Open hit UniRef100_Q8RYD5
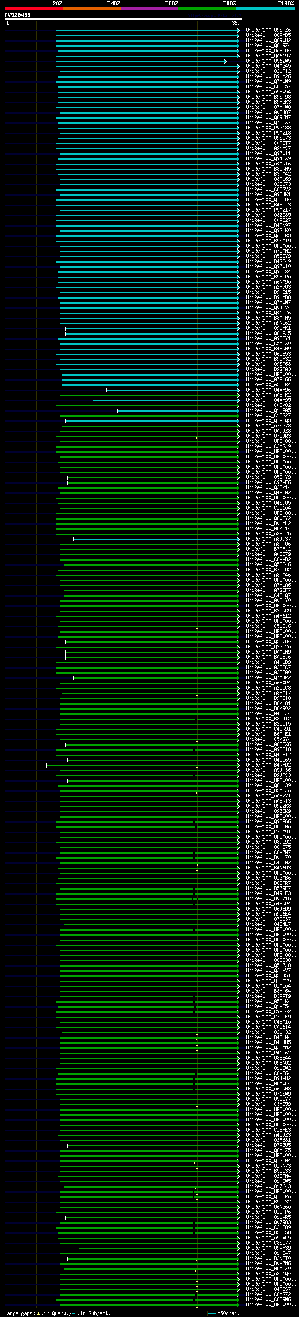Screen dimensions: 299x1317 (268, 36)
